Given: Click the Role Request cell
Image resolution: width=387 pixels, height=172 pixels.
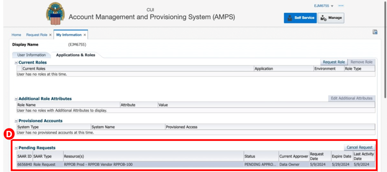Looking at the screenshot, I should click(x=48, y=164).
